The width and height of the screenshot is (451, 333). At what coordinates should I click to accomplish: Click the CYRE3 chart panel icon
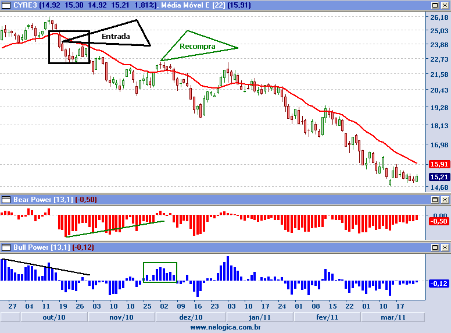(4, 5)
